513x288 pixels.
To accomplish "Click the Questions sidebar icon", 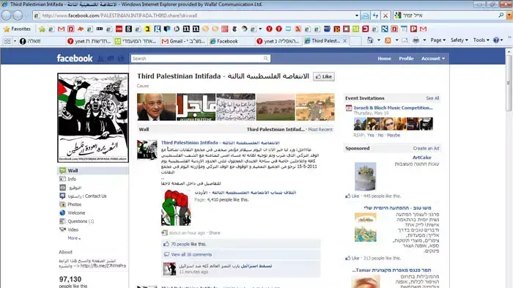I will (x=62, y=221).
